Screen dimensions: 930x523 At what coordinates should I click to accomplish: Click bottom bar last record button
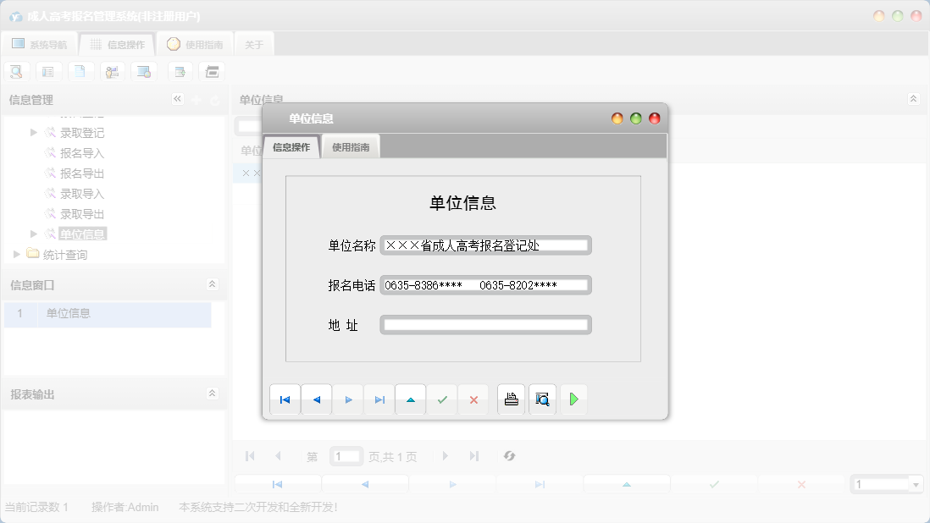click(x=540, y=485)
